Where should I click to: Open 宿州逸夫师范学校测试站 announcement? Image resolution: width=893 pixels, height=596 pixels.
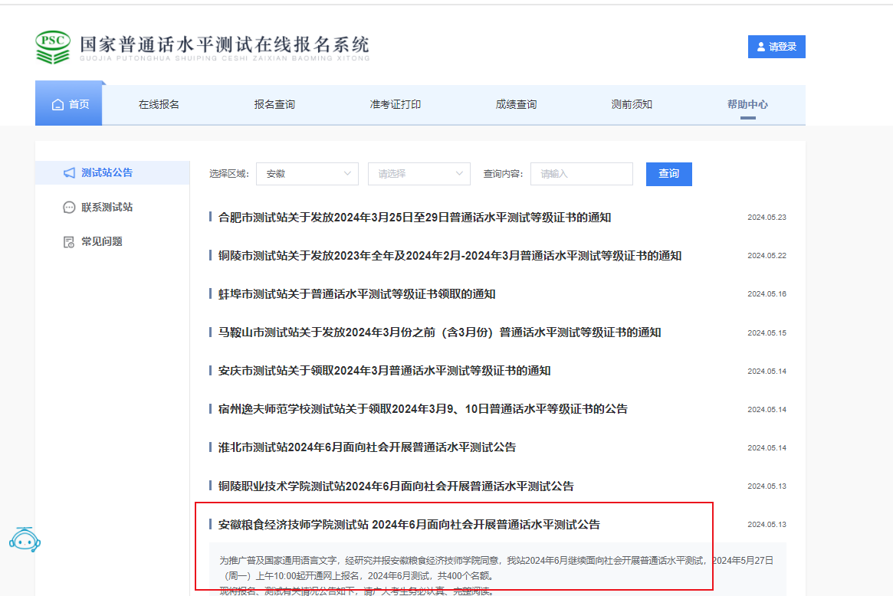[423, 409]
